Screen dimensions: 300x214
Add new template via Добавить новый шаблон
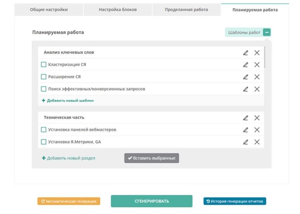tap(68, 100)
